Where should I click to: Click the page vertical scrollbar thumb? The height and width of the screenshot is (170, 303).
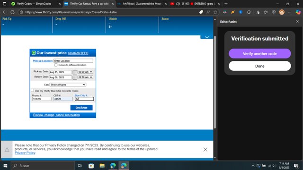pyautogui.click(x=214, y=82)
